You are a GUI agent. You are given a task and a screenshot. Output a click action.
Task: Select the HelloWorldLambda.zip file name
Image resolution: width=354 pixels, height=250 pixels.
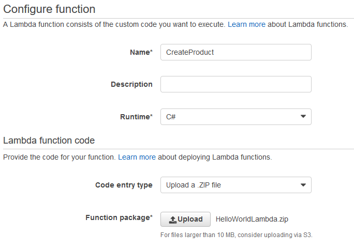[x=252, y=219]
